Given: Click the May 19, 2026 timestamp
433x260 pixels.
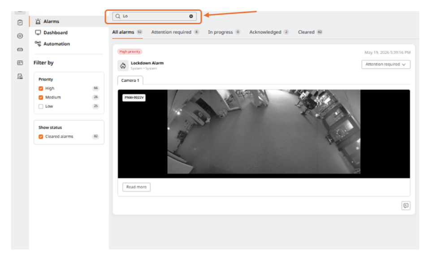Looking at the screenshot, I should tap(387, 52).
